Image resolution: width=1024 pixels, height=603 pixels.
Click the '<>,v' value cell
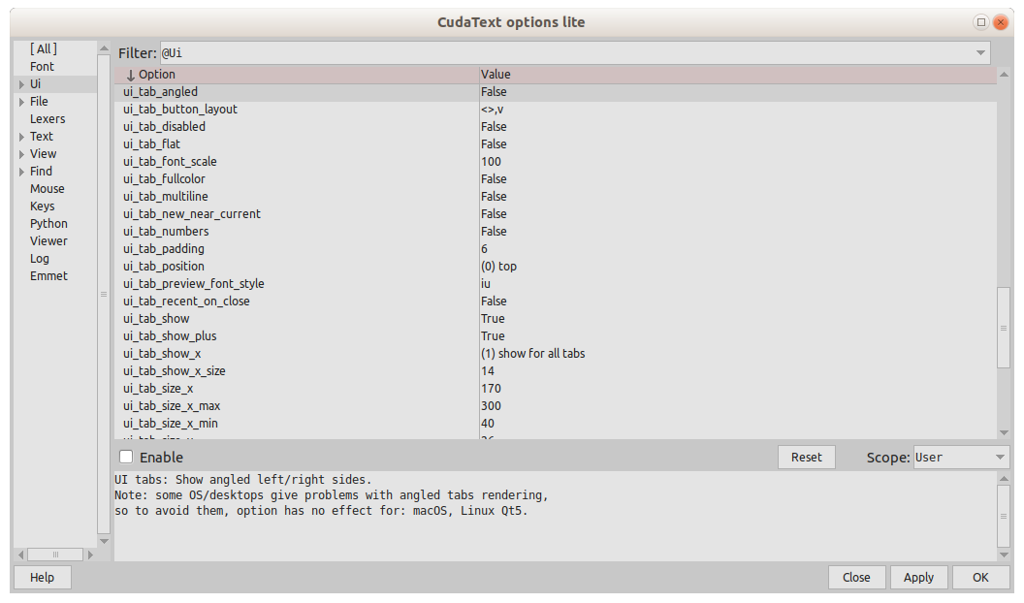492,110
